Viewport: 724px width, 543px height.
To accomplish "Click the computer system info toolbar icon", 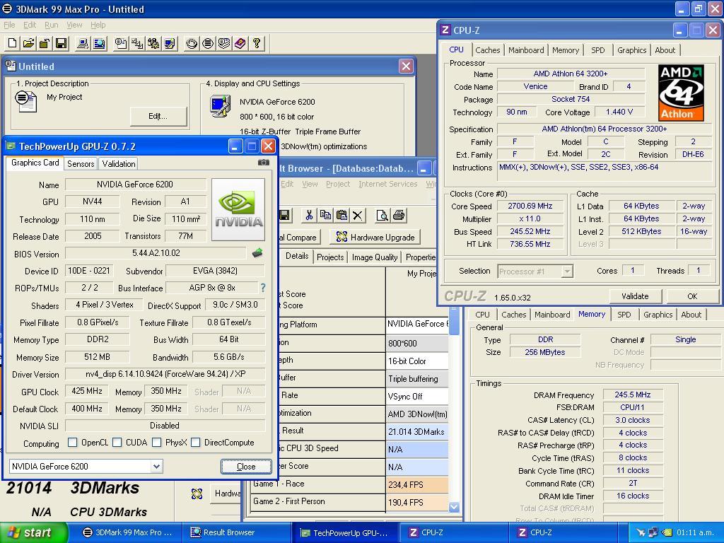I will click(x=83, y=43).
